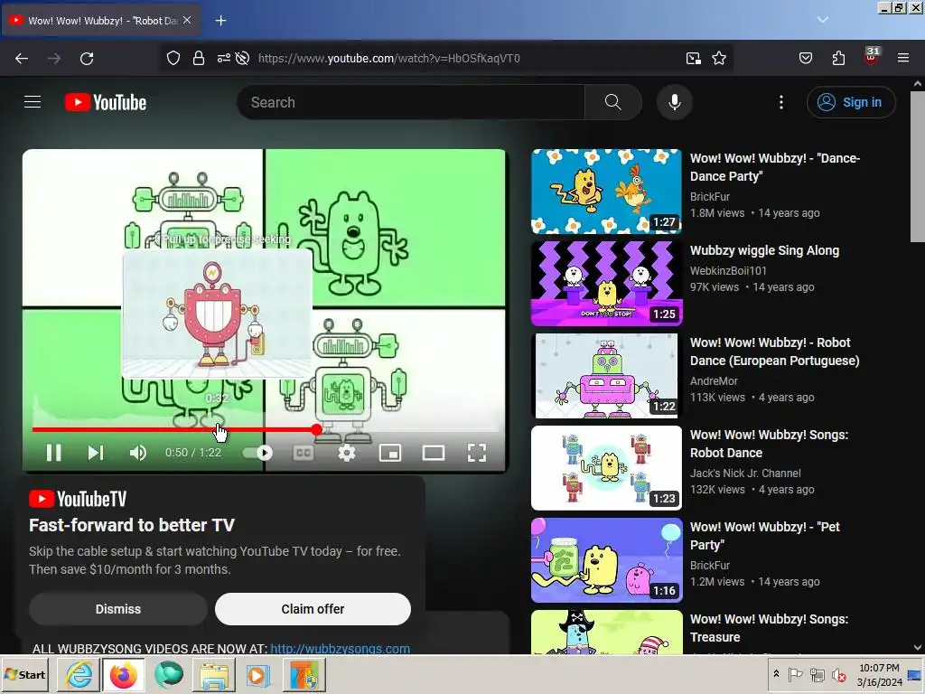Click Jack's Nick Jr. Channel name
Screen dimensions: 925x694
point(745,474)
